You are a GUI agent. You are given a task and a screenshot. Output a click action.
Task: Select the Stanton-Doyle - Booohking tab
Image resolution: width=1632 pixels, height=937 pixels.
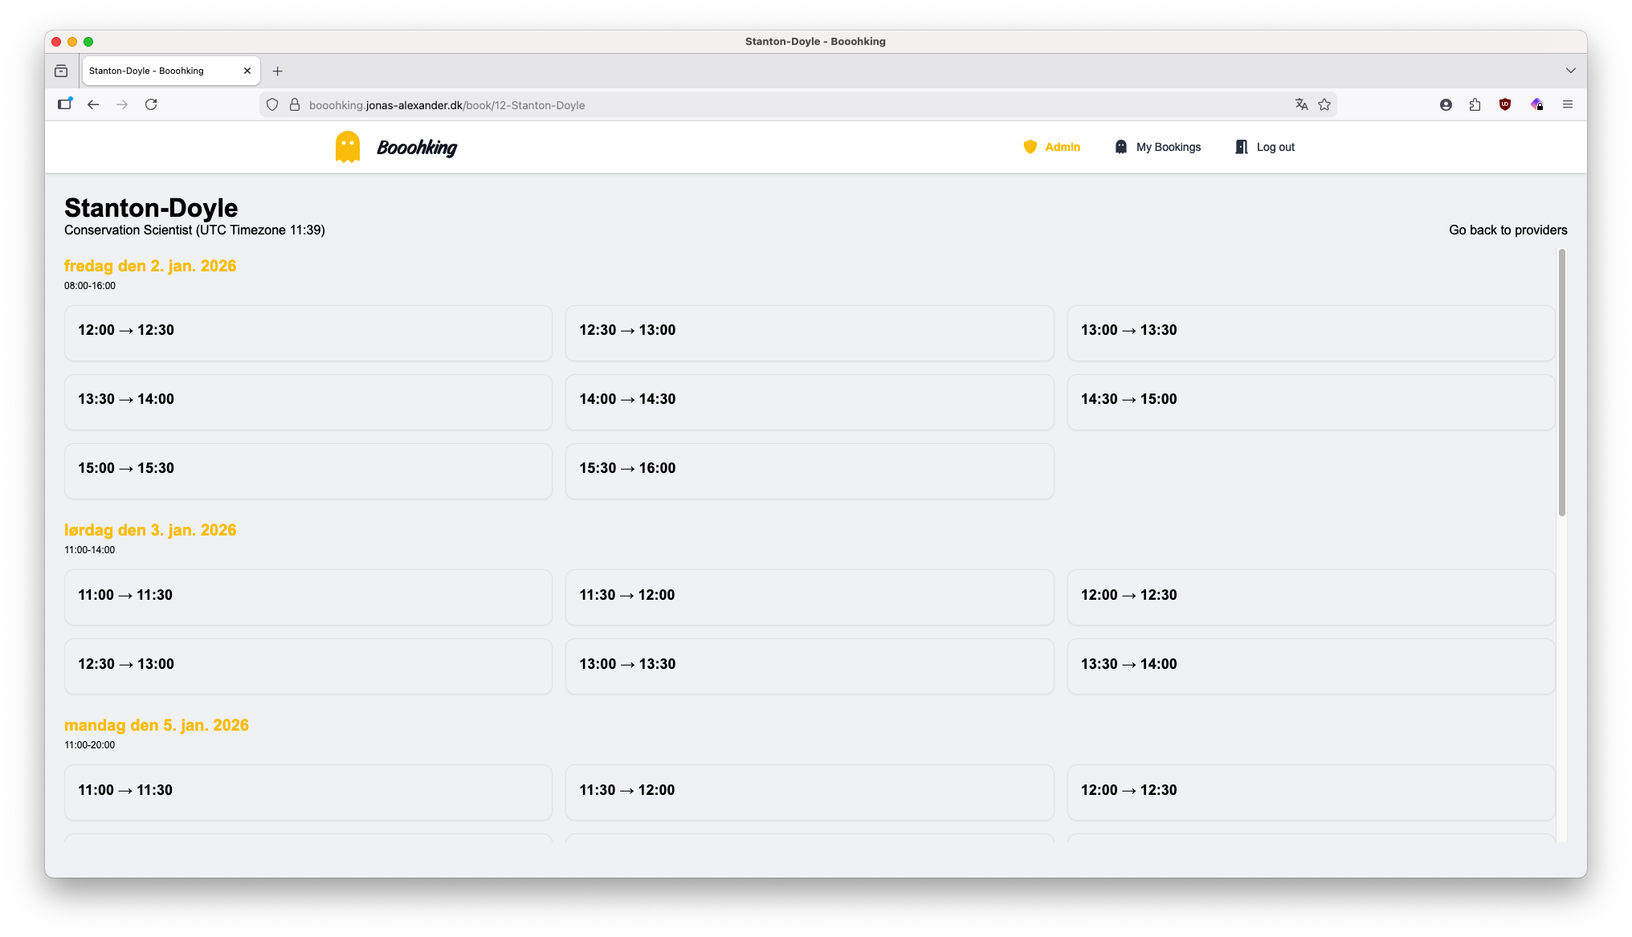[x=161, y=71]
